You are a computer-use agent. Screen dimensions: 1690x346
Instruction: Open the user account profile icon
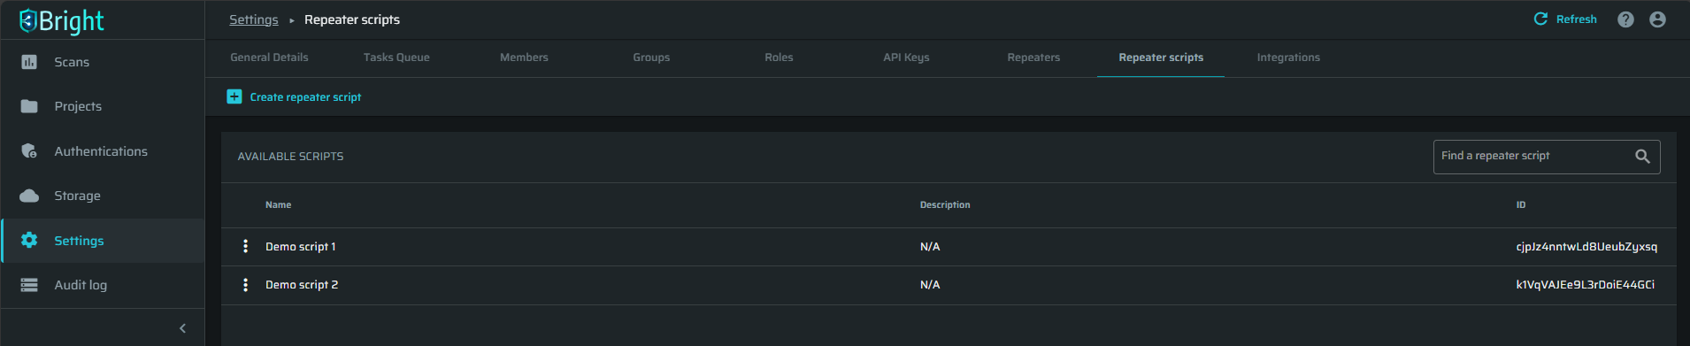pyautogui.click(x=1657, y=19)
